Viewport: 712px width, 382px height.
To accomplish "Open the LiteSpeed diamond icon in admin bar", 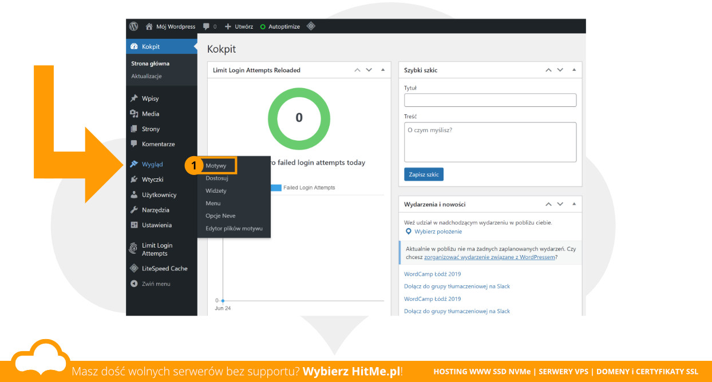I will point(311,26).
